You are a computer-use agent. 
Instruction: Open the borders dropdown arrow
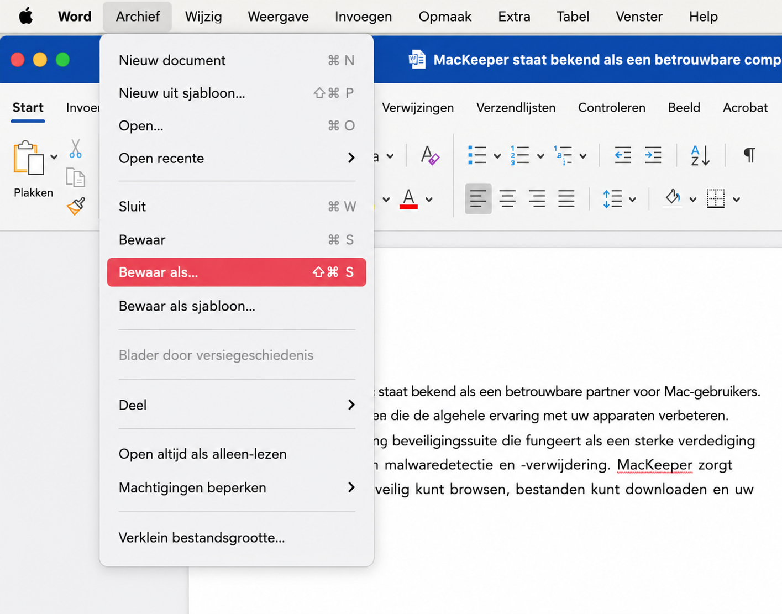736,200
